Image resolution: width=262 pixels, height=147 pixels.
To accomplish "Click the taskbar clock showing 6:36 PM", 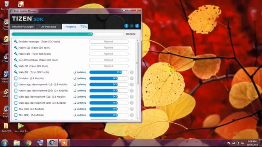I will [x=252, y=143].
